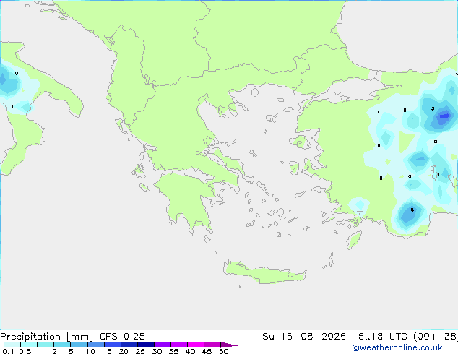Click the '40' legend tick label
This screenshot has width=458, height=354.
[190, 351]
